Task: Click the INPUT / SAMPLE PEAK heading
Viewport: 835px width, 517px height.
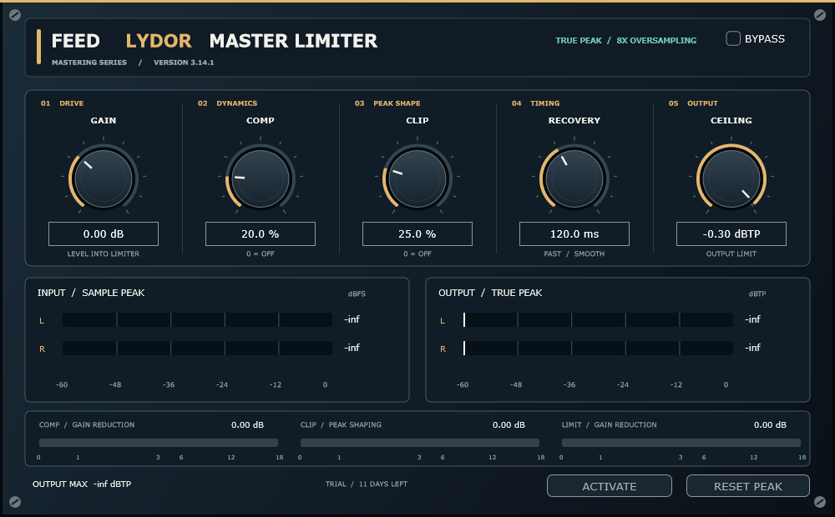Action: (91, 293)
